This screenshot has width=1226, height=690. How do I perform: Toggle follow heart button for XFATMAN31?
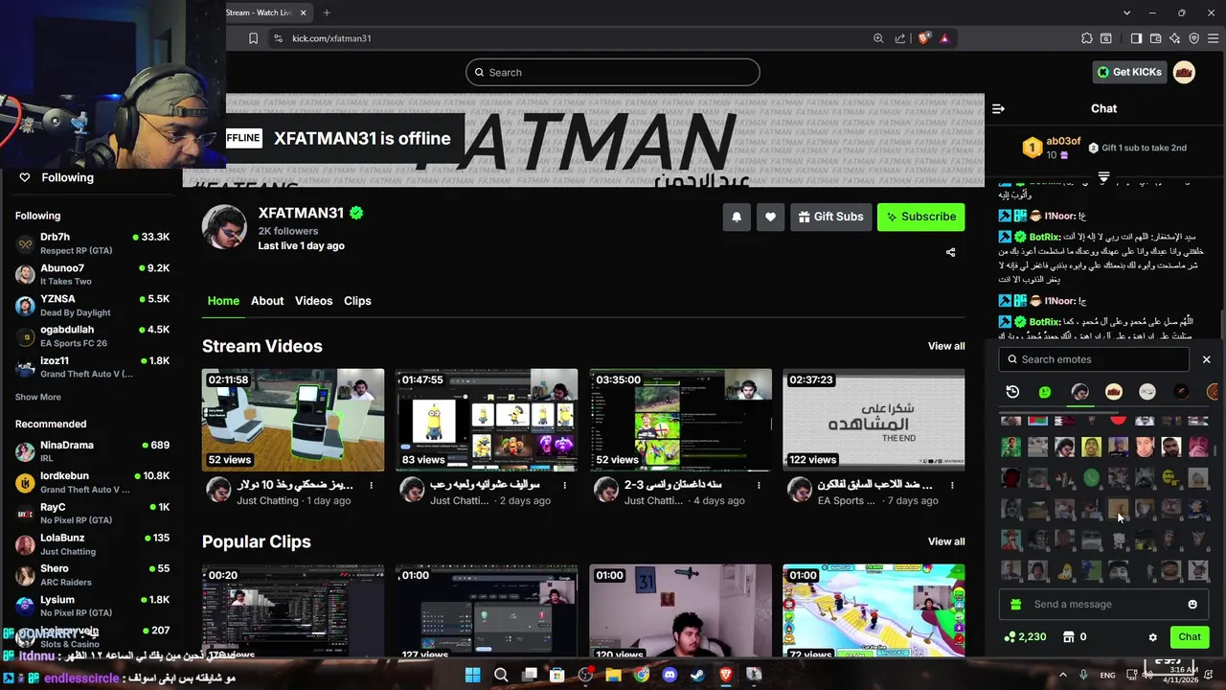pyautogui.click(x=770, y=217)
